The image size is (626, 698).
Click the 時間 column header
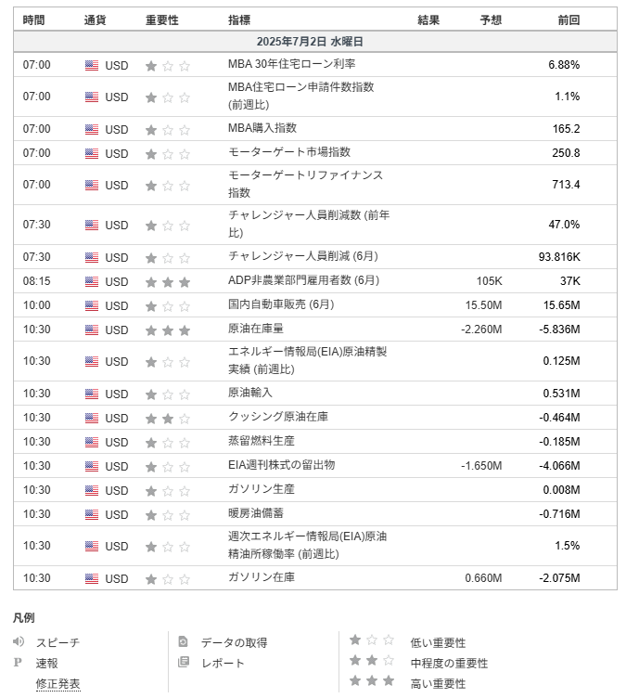click(x=33, y=20)
